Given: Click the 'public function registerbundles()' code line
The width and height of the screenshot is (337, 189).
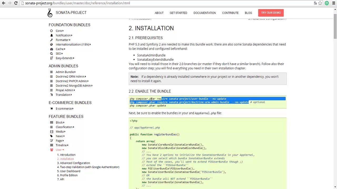Looking at the screenshot, I should [155, 134].
